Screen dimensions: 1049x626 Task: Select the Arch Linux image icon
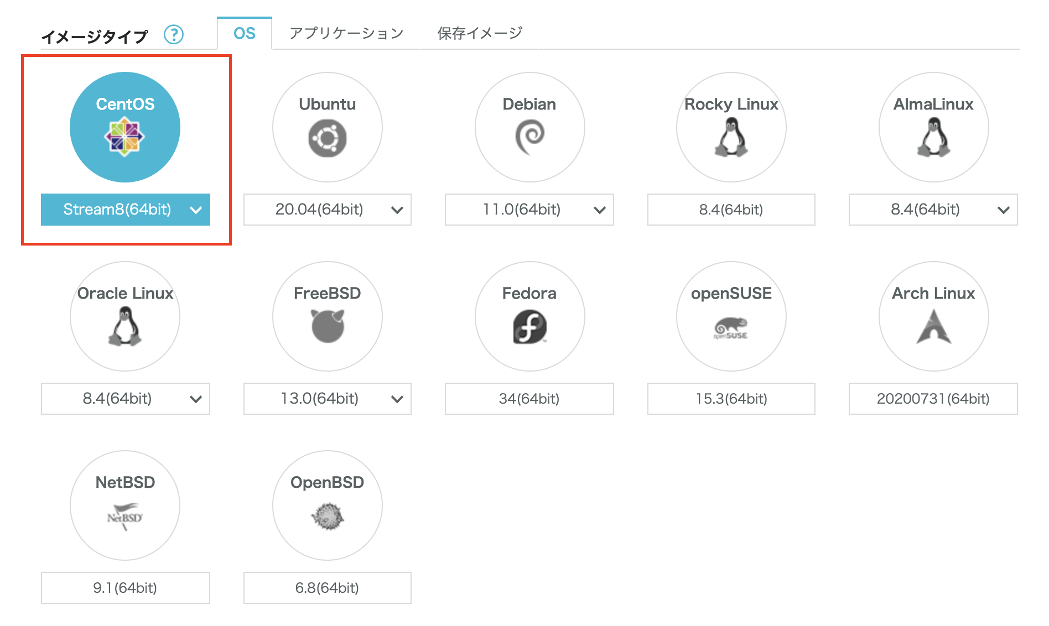click(933, 316)
